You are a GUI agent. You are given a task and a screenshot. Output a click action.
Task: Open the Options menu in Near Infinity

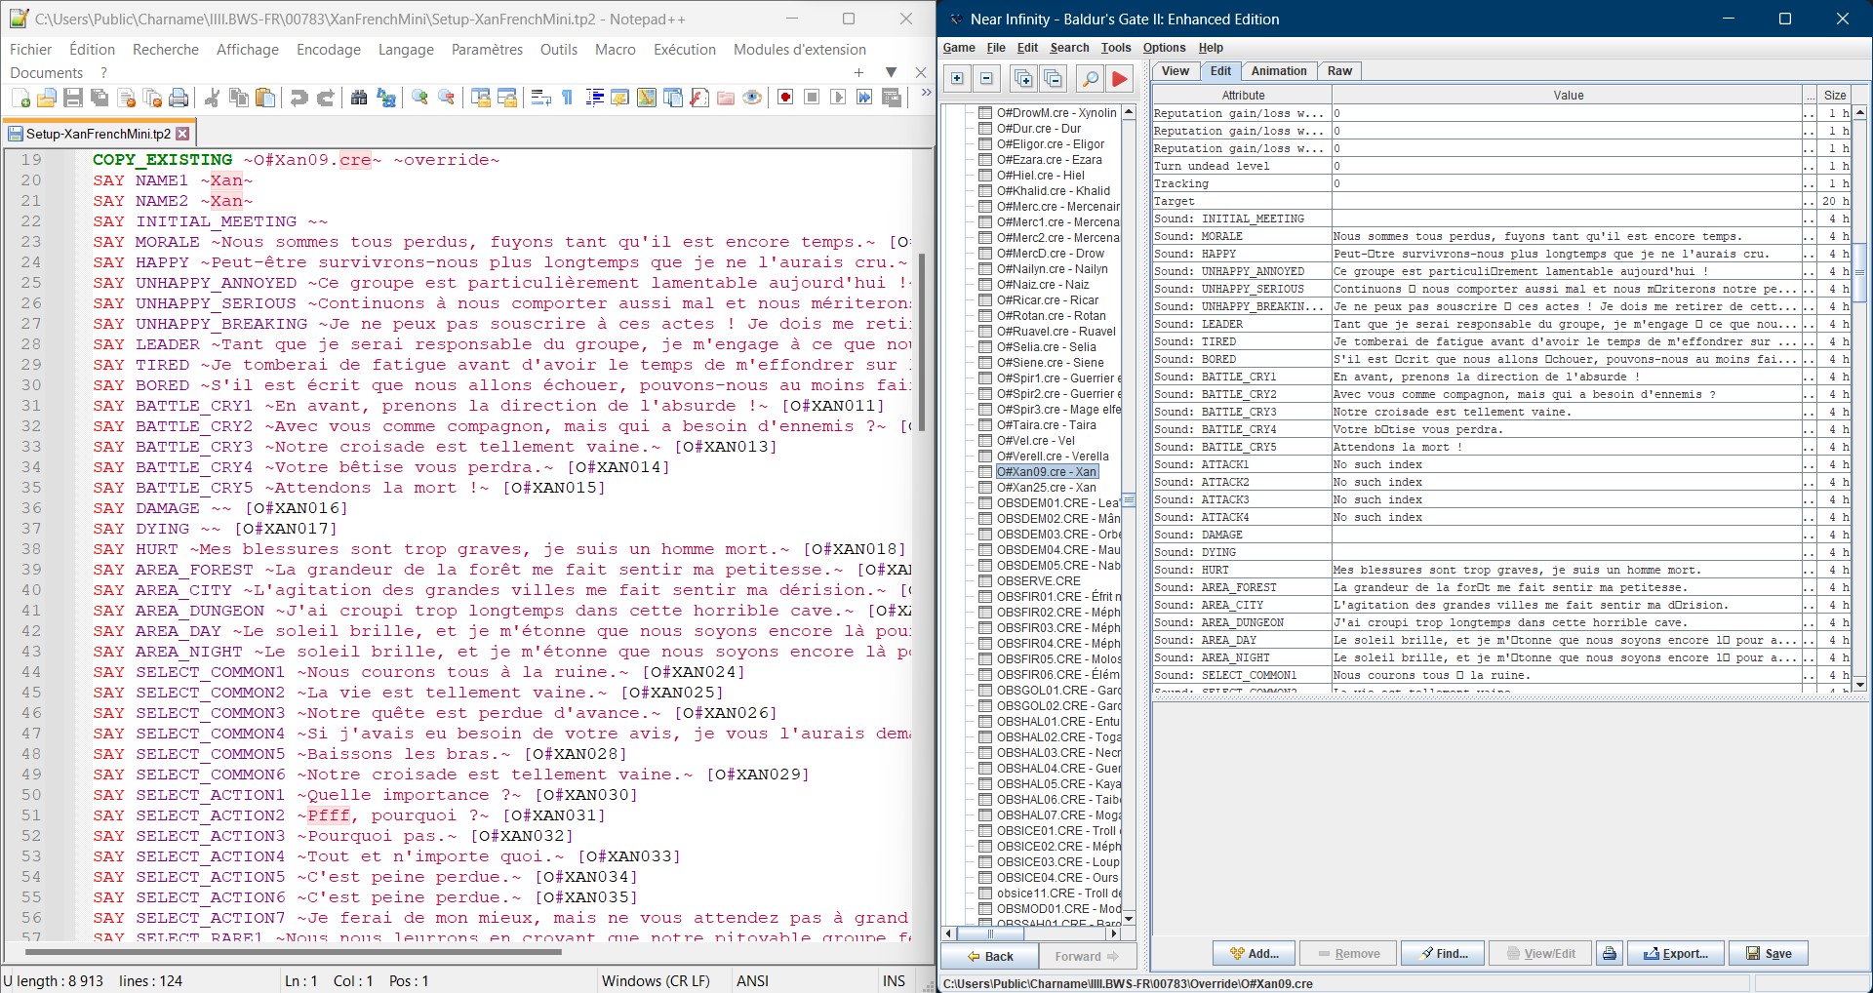tap(1164, 48)
